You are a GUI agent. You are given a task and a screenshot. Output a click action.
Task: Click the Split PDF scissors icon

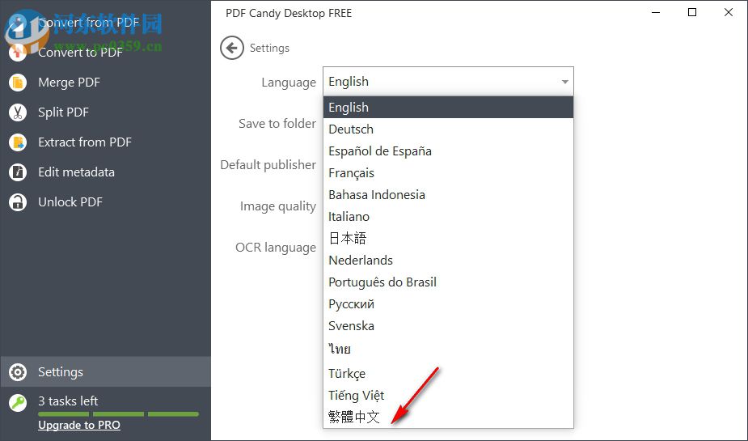pyautogui.click(x=18, y=112)
